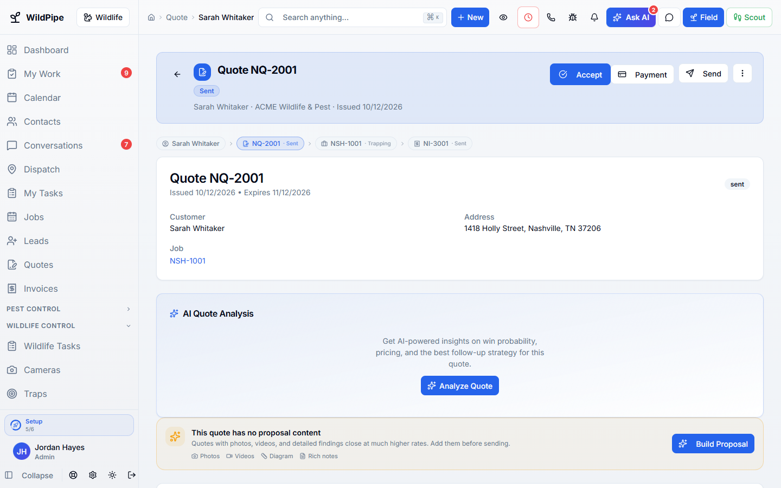Open the three-dot more actions menu
Viewport: 781px width, 488px height.
pyautogui.click(x=742, y=74)
